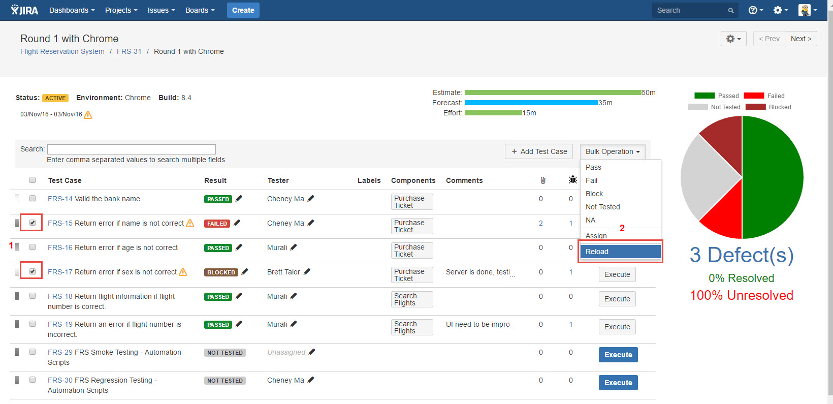
Task: Uncheck the FRS-15 test case checkbox
Action: tap(33, 223)
